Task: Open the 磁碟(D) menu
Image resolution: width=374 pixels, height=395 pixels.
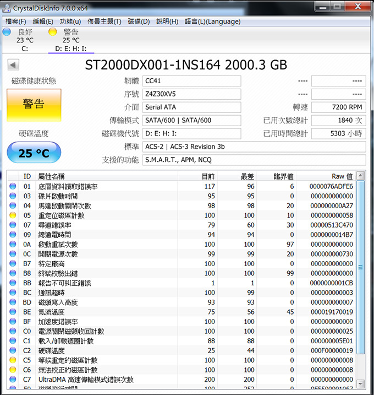Action: click(x=139, y=21)
